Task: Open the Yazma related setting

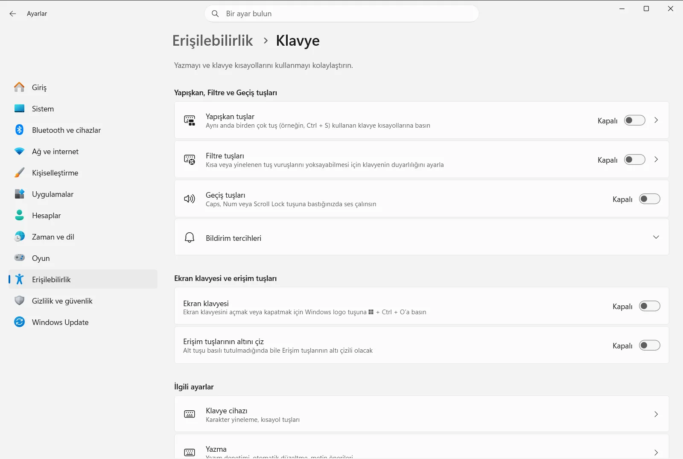Action: [421, 447]
